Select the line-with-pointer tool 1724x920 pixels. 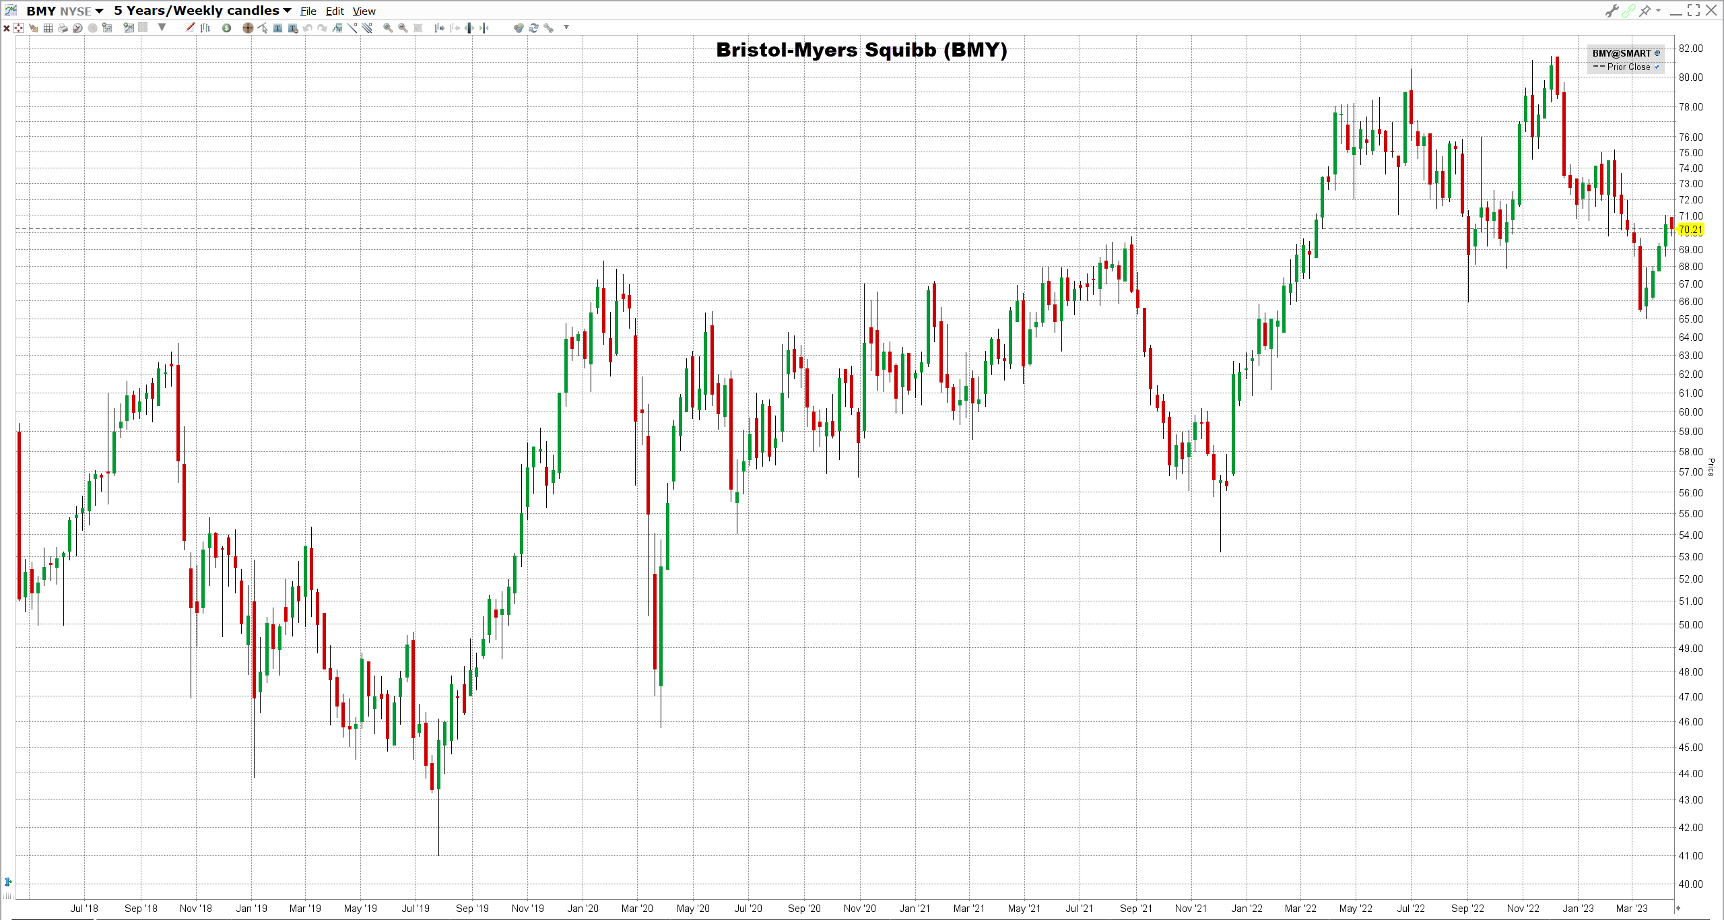(263, 28)
